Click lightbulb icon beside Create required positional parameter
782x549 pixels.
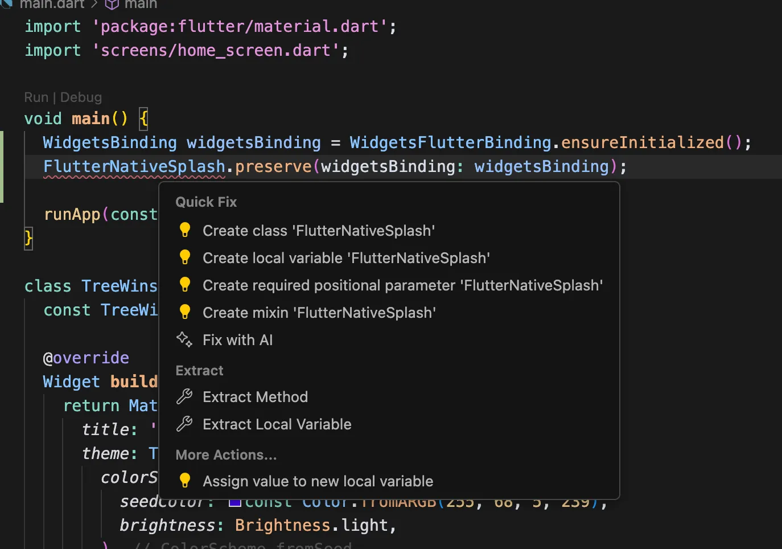coord(185,285)
